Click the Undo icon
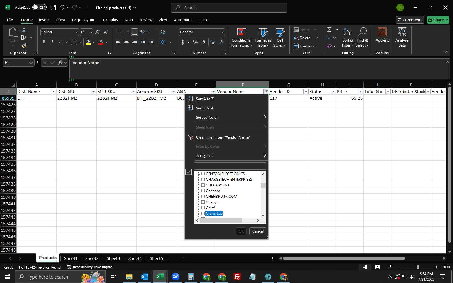 62,8
